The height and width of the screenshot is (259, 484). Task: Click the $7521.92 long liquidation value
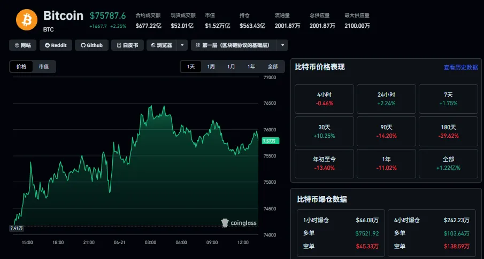point(367,233)
